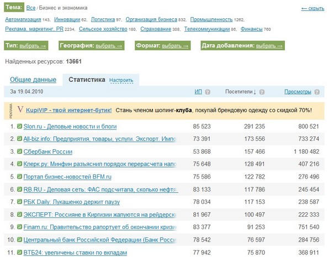Open the stats icon beside All-biz.info

pos(19,139)
